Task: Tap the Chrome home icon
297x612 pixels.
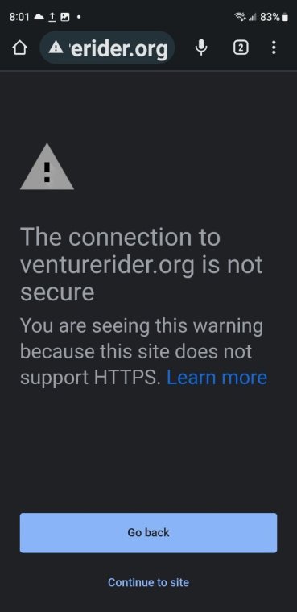Action: point(19,48)
